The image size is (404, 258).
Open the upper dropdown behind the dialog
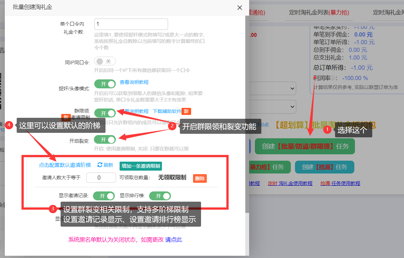point(273,88)
